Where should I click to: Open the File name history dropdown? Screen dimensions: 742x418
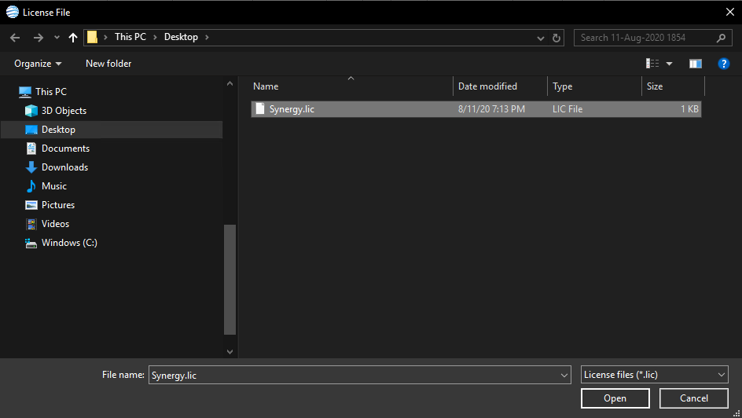(x=564, y=376)
